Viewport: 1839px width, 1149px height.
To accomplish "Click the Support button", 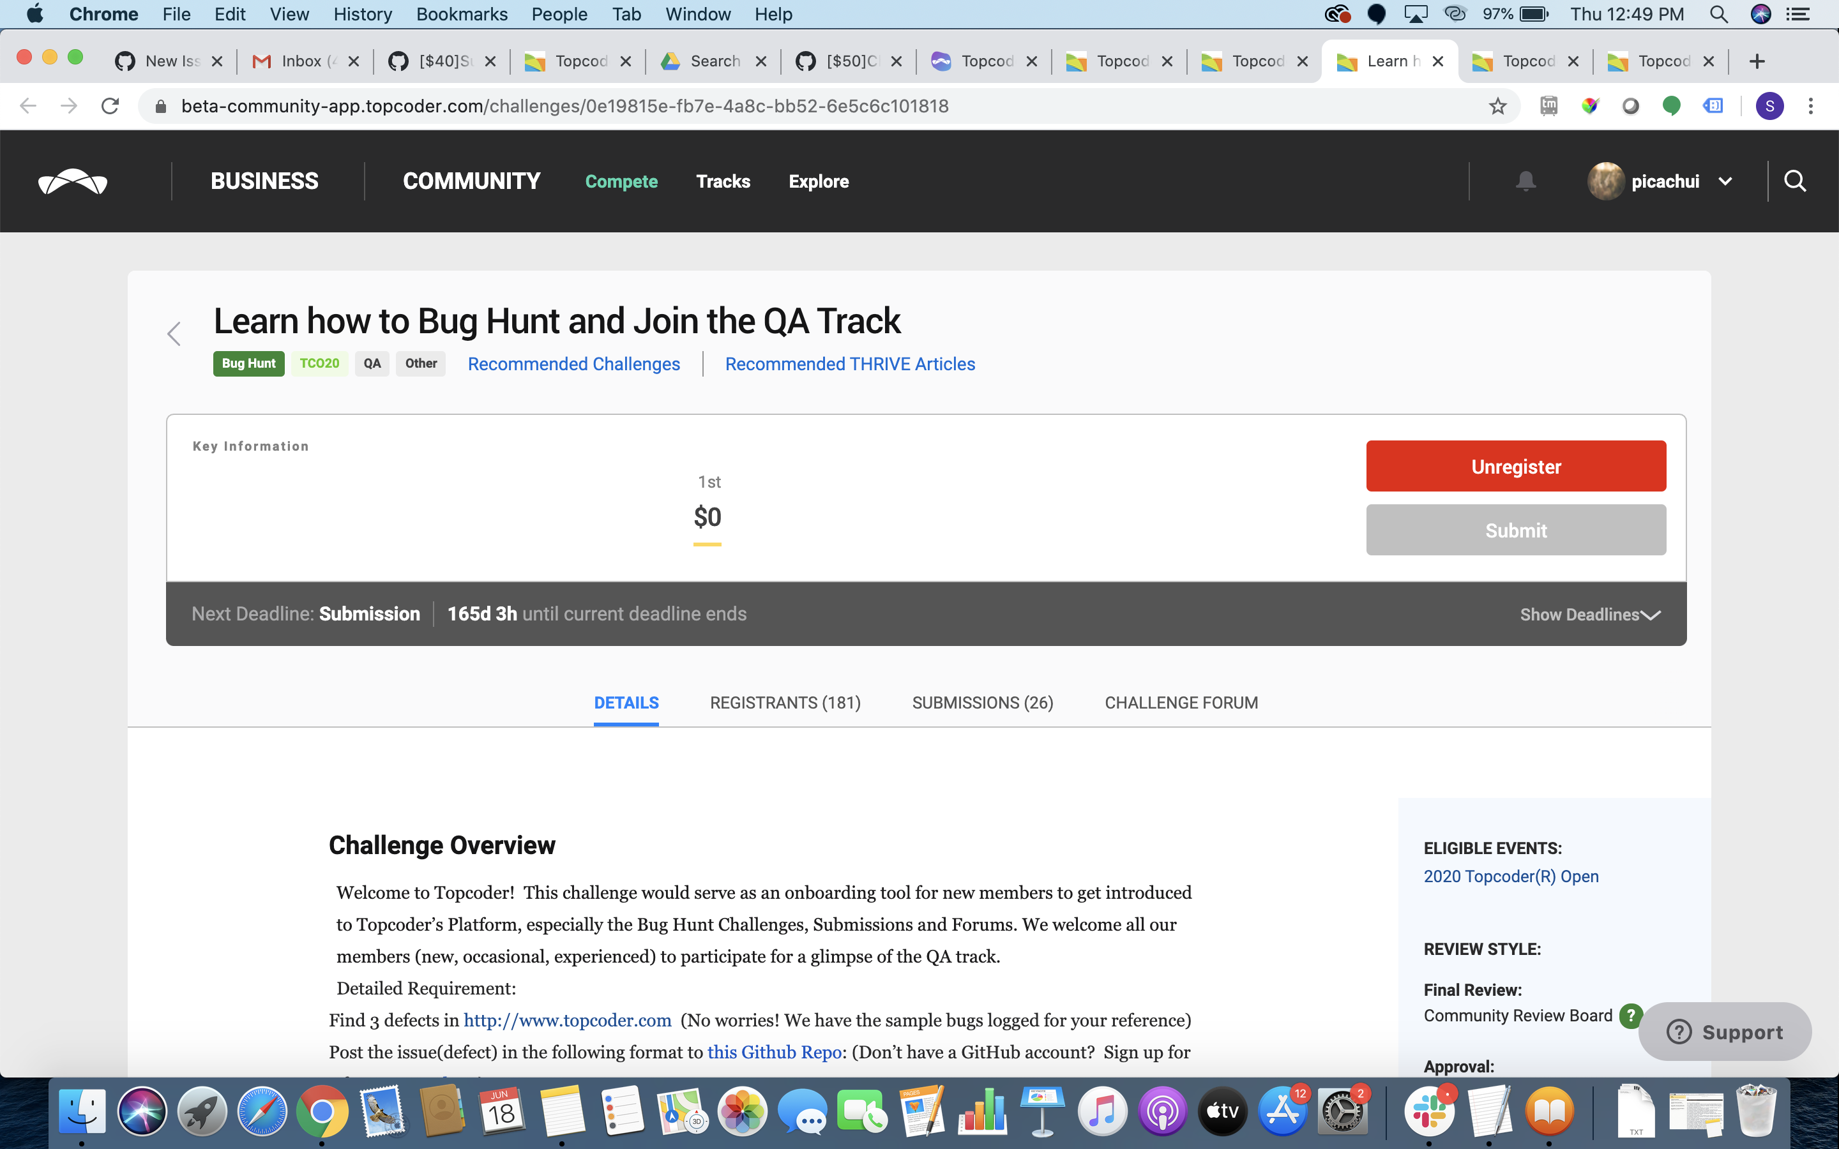I will pos(1724,1031).
